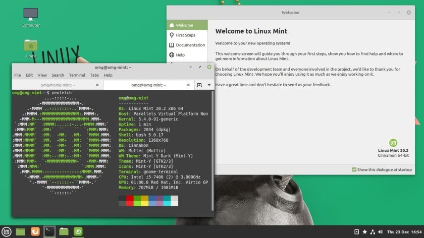The height and width of the screenshot is (238, 424).
Task: Click the terminal icon in the taskbar
Action: click(x=49, y=231)
